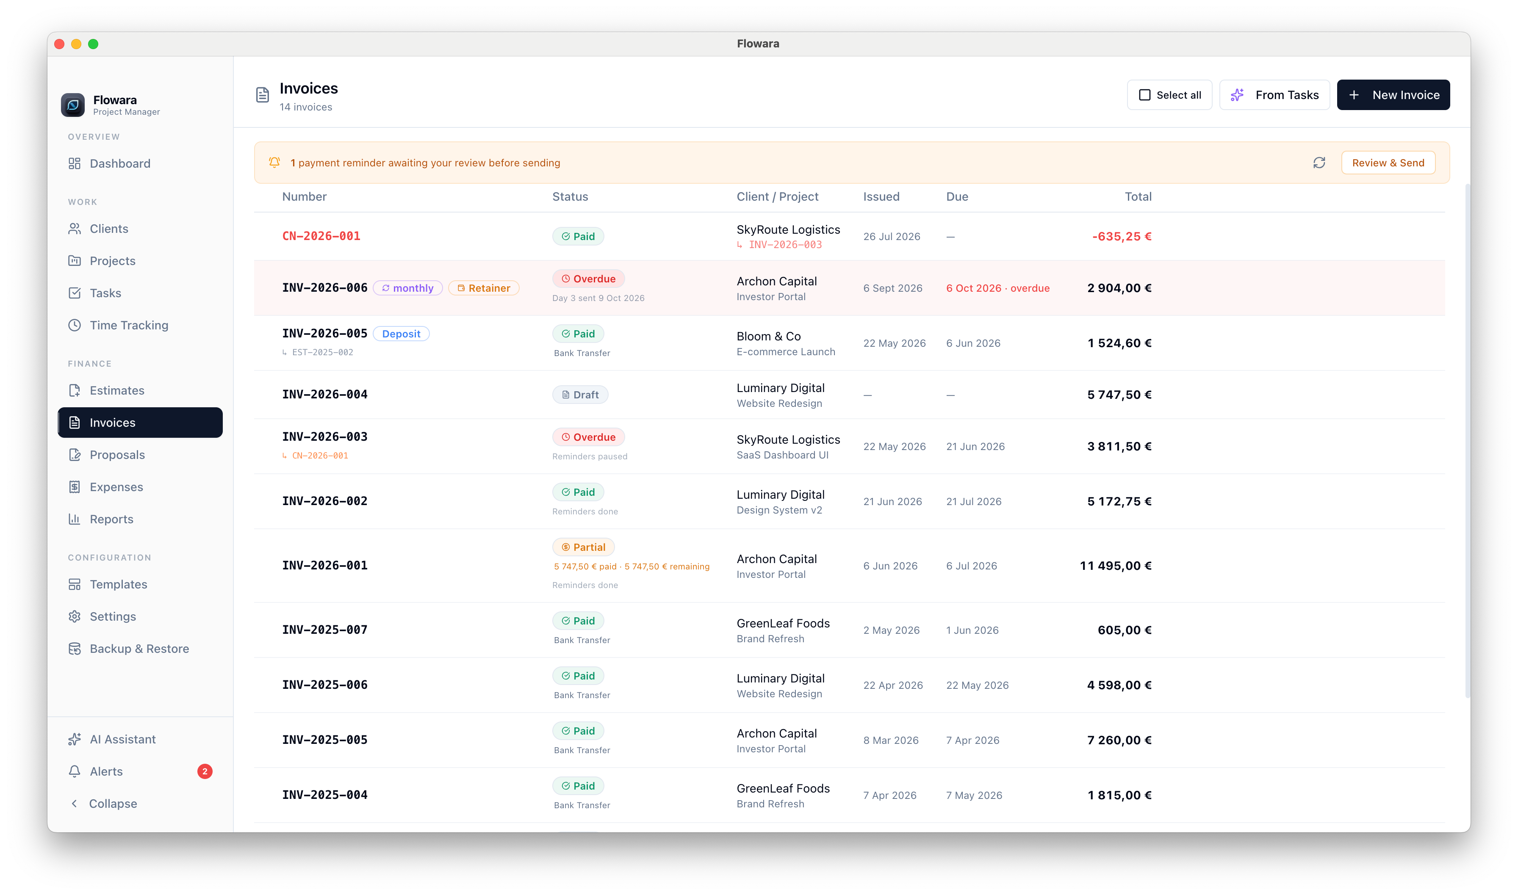Screen dimensions: 1518x895
Task: Go to Backup & Restore
Action: pos(140,648)
